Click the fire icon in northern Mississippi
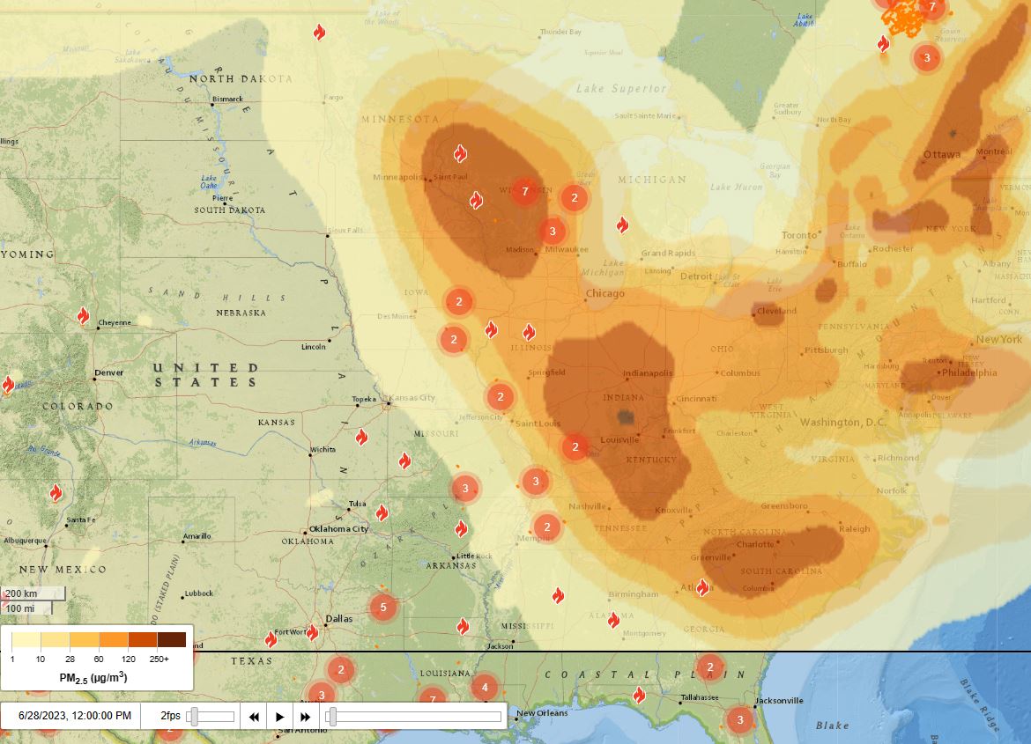This screenshot has height=744, width=1031. pos(558,595)
